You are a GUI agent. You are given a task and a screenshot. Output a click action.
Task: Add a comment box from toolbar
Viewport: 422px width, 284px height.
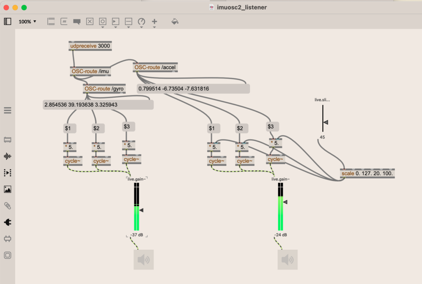point(77,22)
